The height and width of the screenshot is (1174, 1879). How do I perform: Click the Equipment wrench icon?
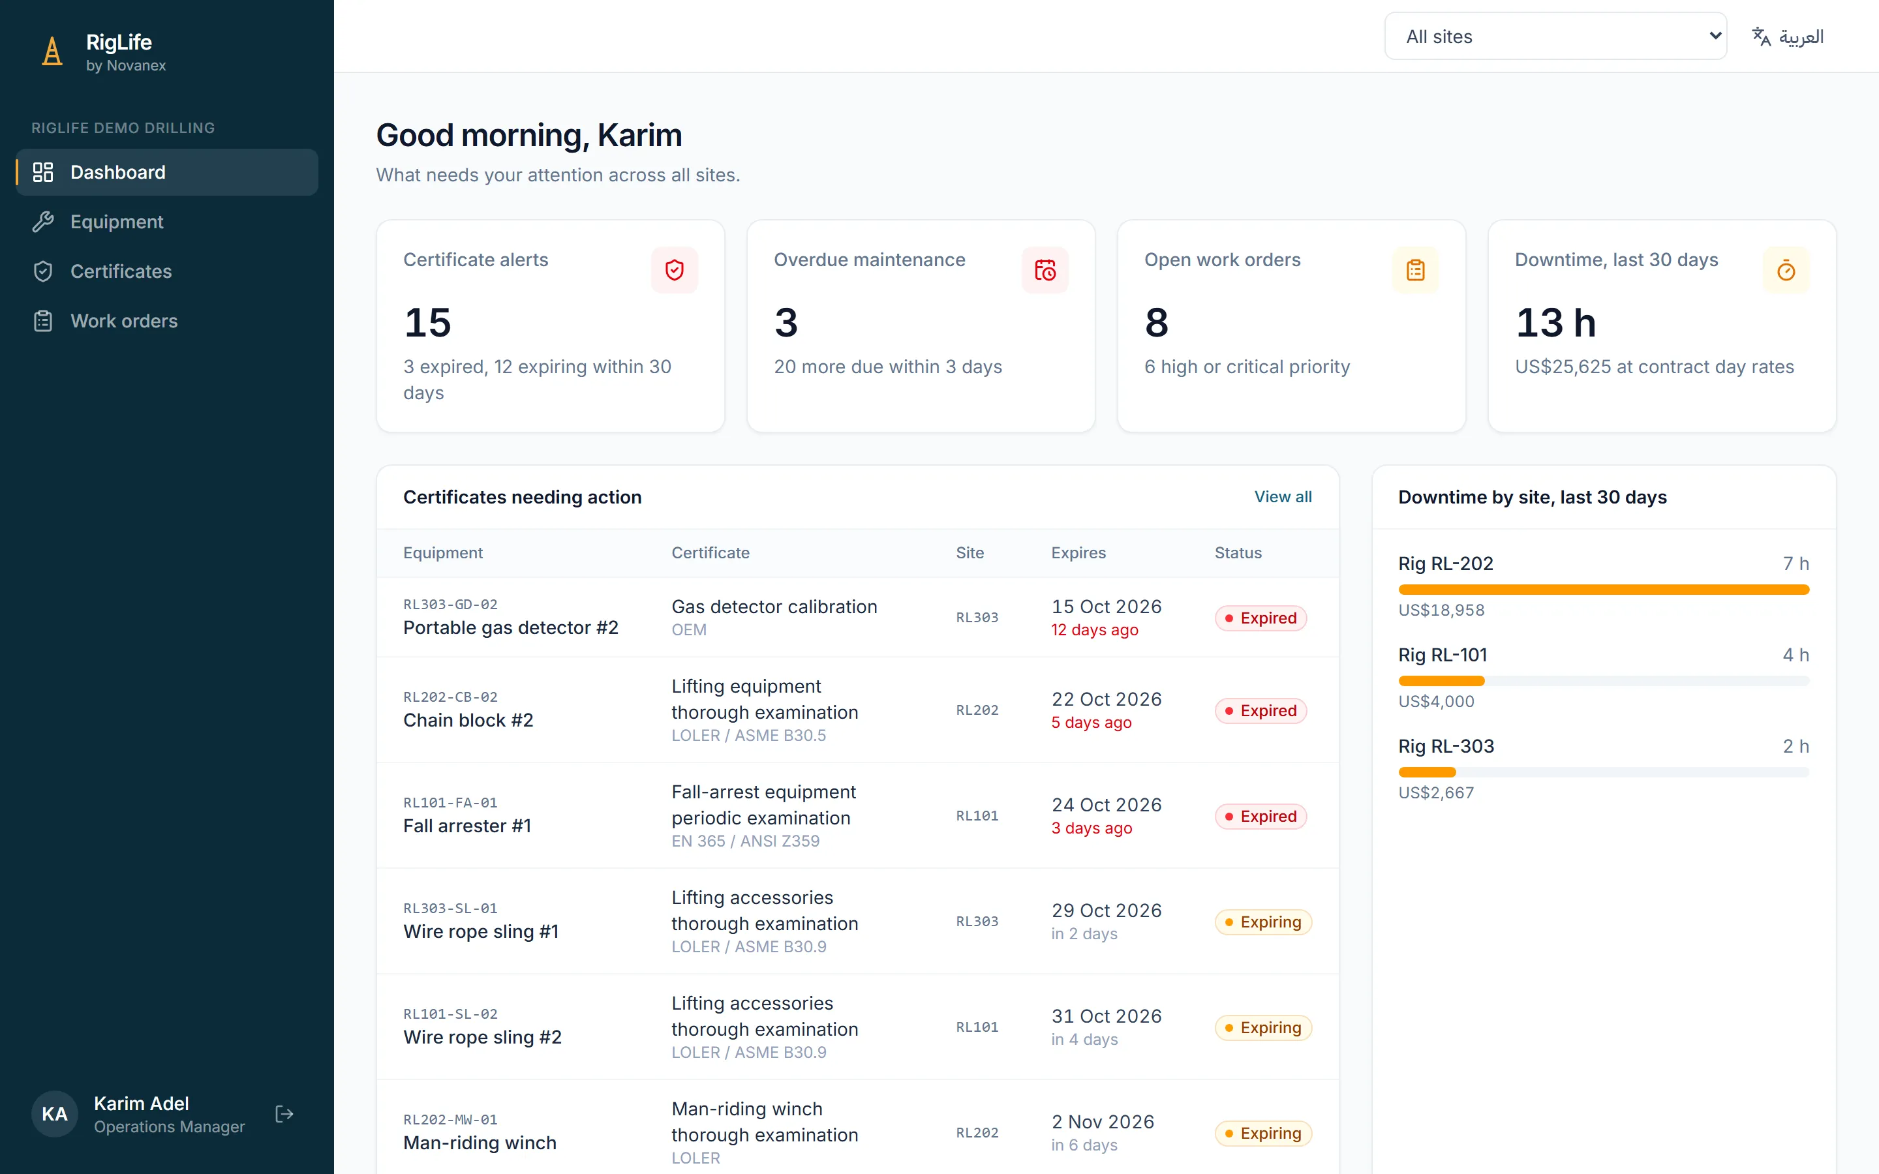click(x=42, y=222)
